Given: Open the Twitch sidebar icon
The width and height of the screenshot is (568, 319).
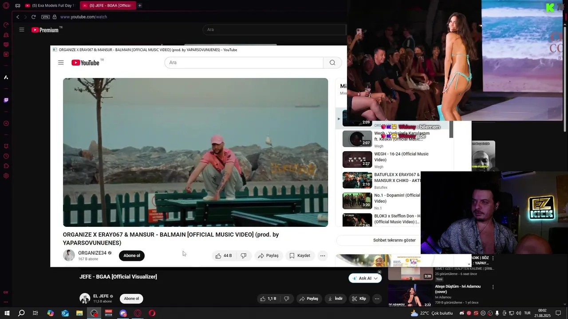Looking at the screenshot, I should [6, 100].
